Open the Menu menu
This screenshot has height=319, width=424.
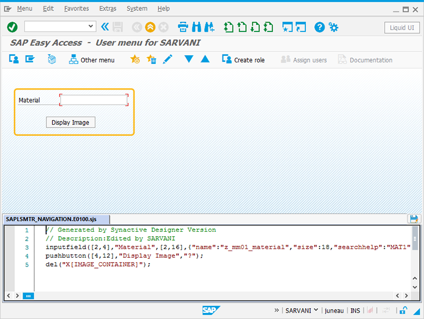tap(25, 9)
